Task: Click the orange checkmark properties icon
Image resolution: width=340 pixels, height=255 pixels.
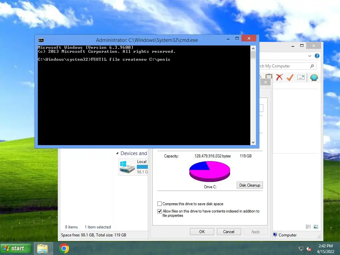Action: [290, 77]
